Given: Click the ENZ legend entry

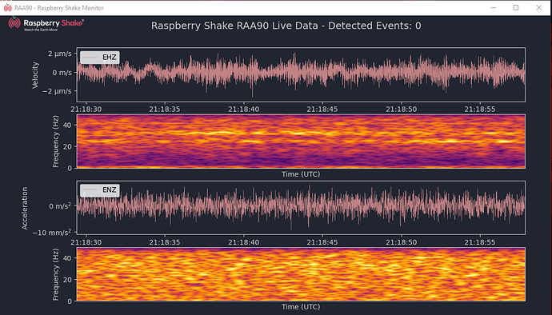Looking at the screenshot, I should coord(100,190).
